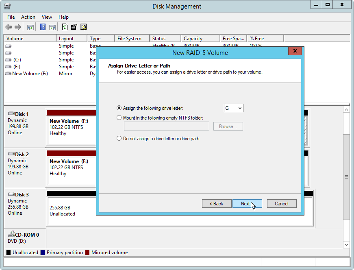
Task: Close the New RAID-5 Volume dialog
Action: [x=295, y=51]
